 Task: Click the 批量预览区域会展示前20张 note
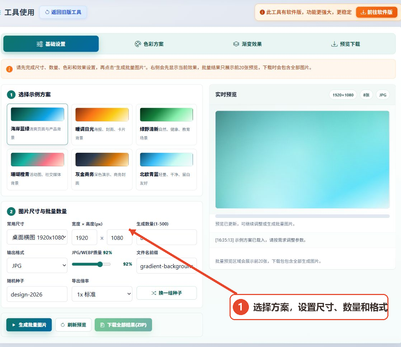click(269, 261)
